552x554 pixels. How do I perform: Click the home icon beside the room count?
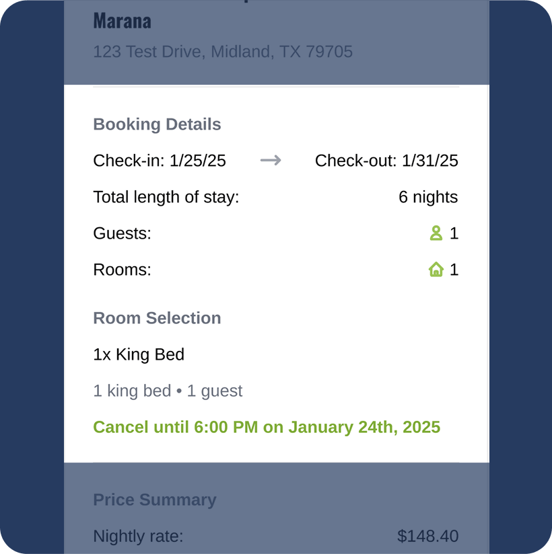coord(436,269)
